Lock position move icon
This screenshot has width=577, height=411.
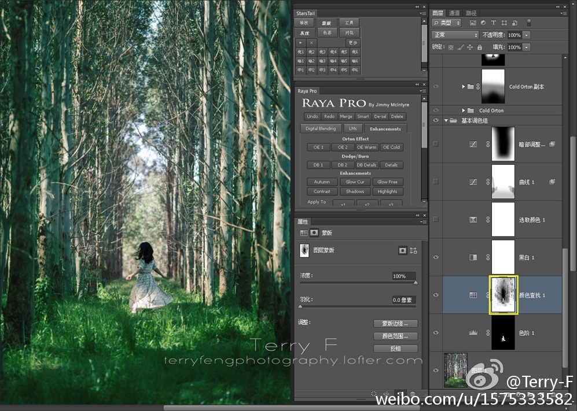coord(470,47)
